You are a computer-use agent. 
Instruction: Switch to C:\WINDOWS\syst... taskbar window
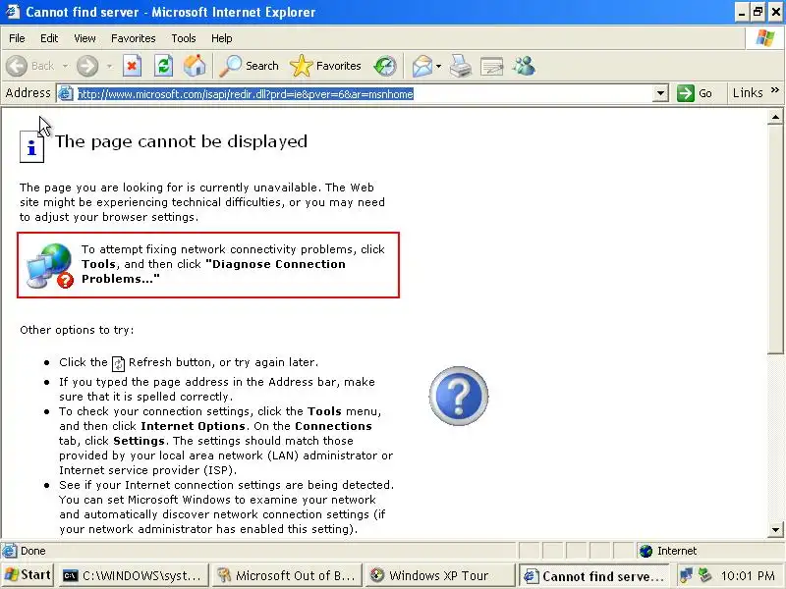(134, 575)
